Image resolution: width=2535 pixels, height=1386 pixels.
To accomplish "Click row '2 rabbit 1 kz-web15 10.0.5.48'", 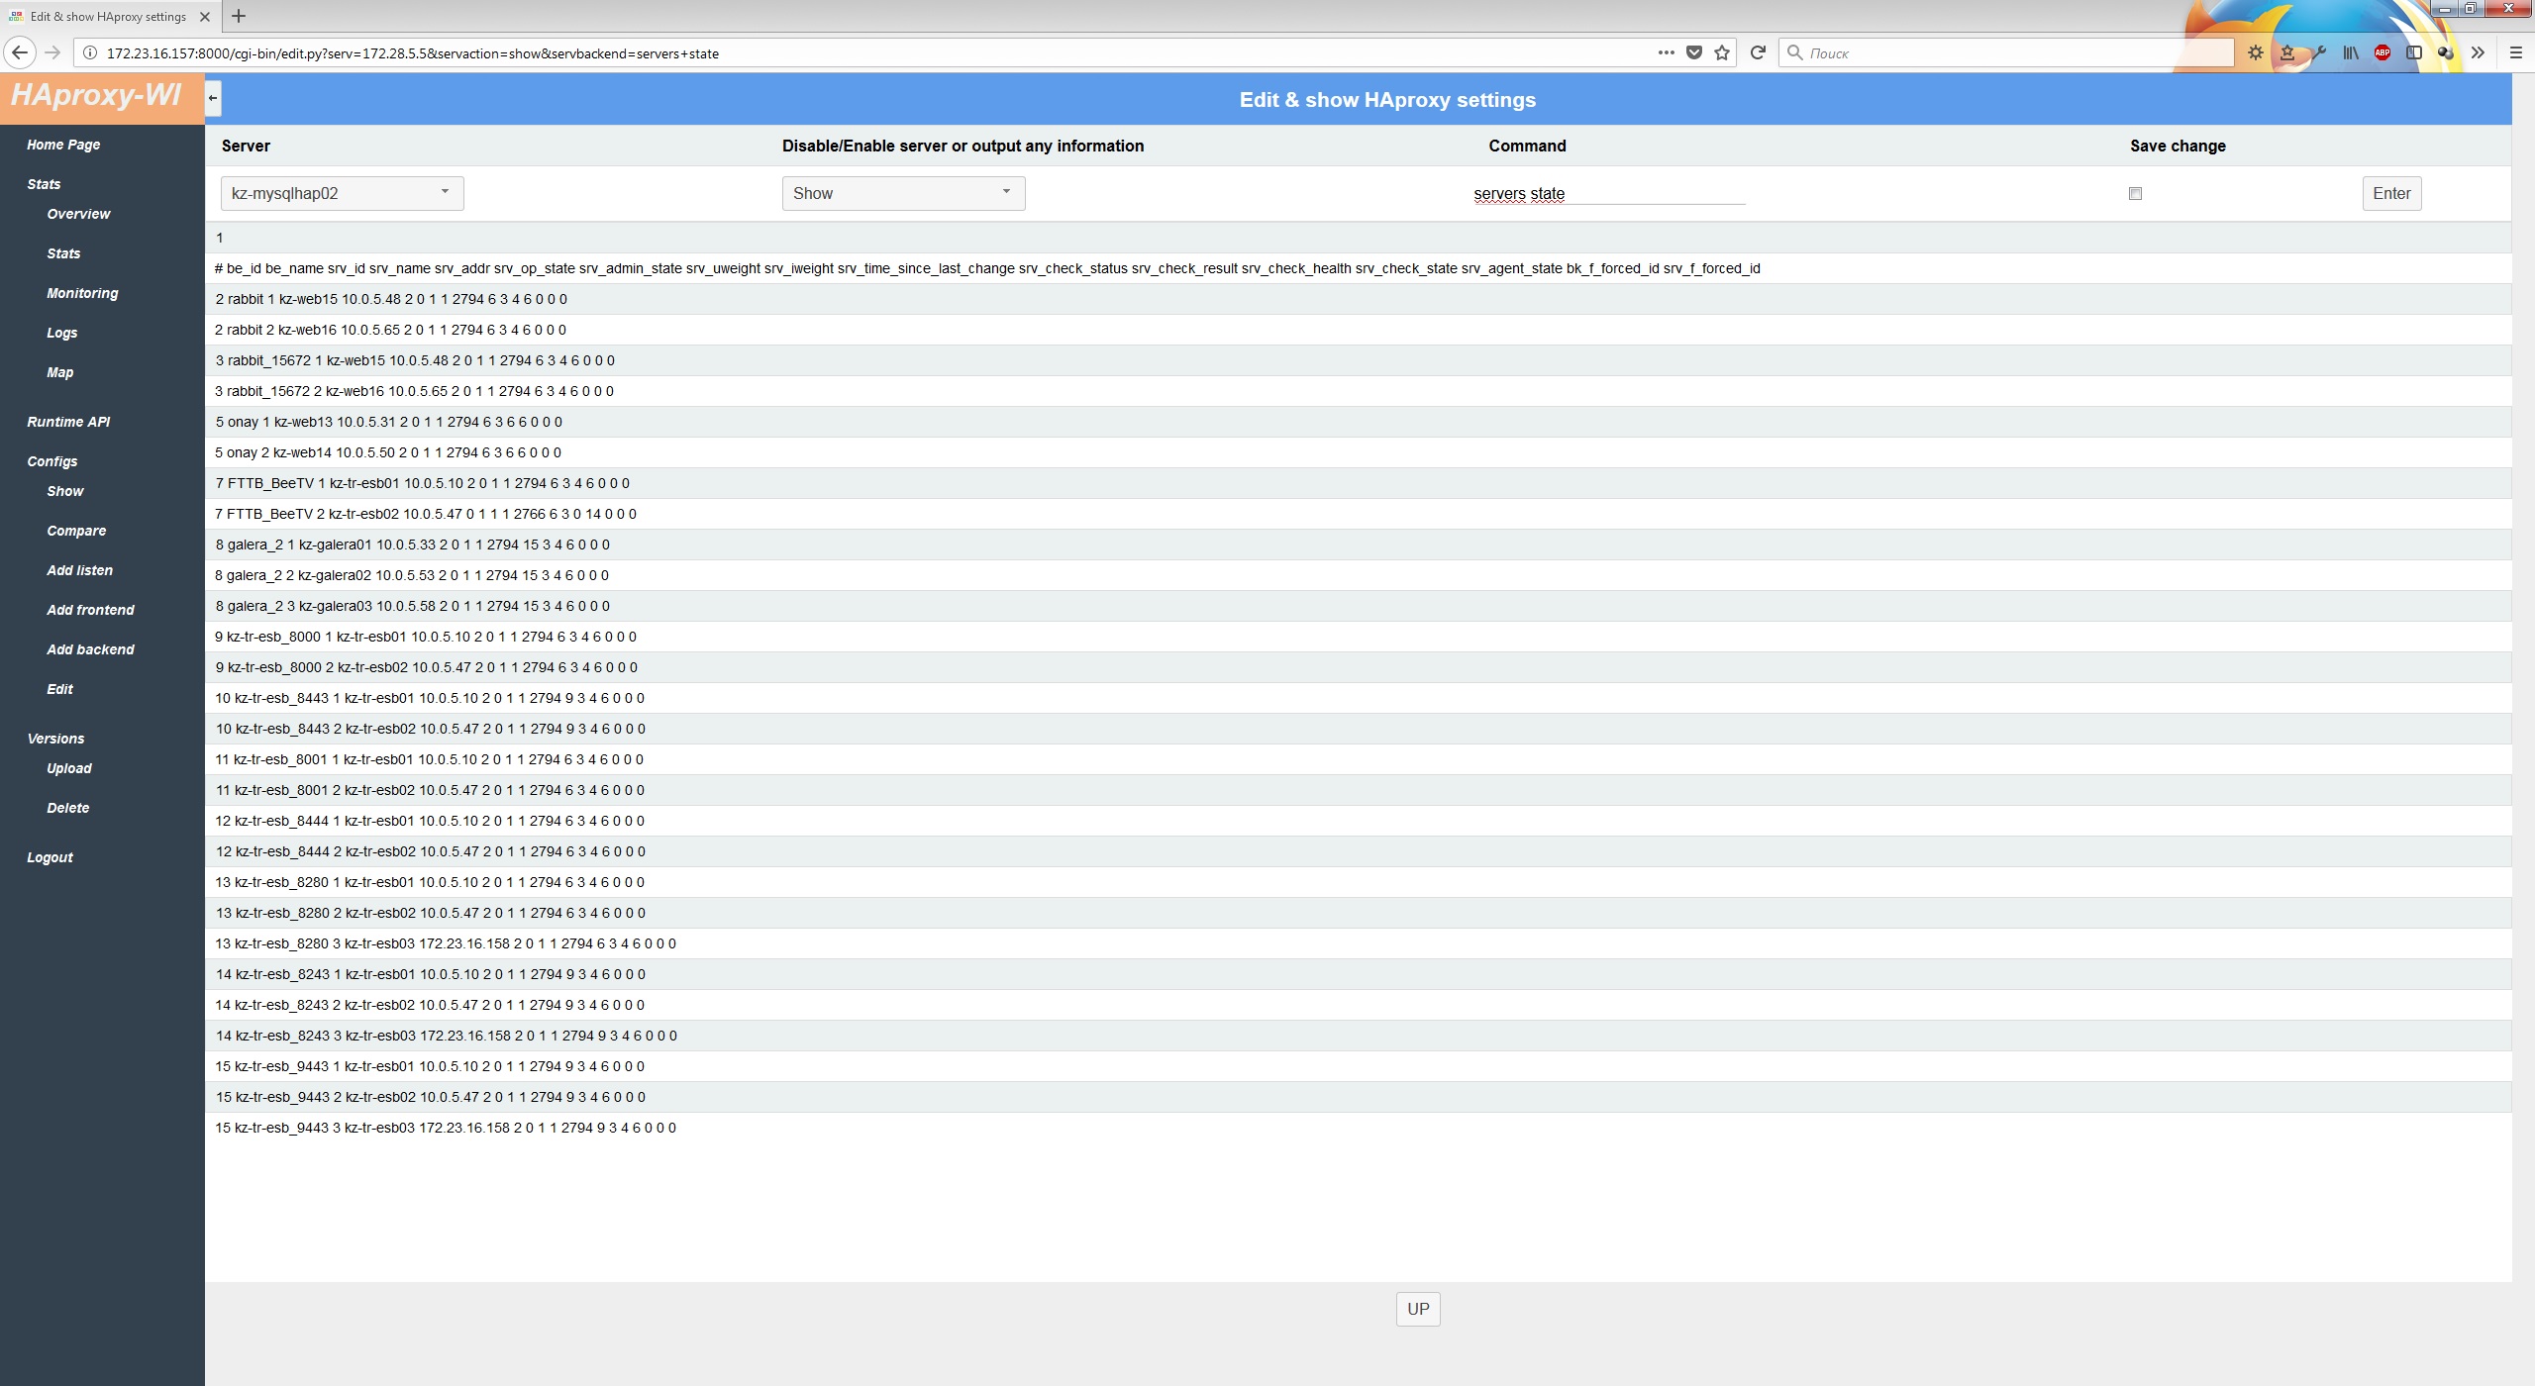I will coord(1358,299).
